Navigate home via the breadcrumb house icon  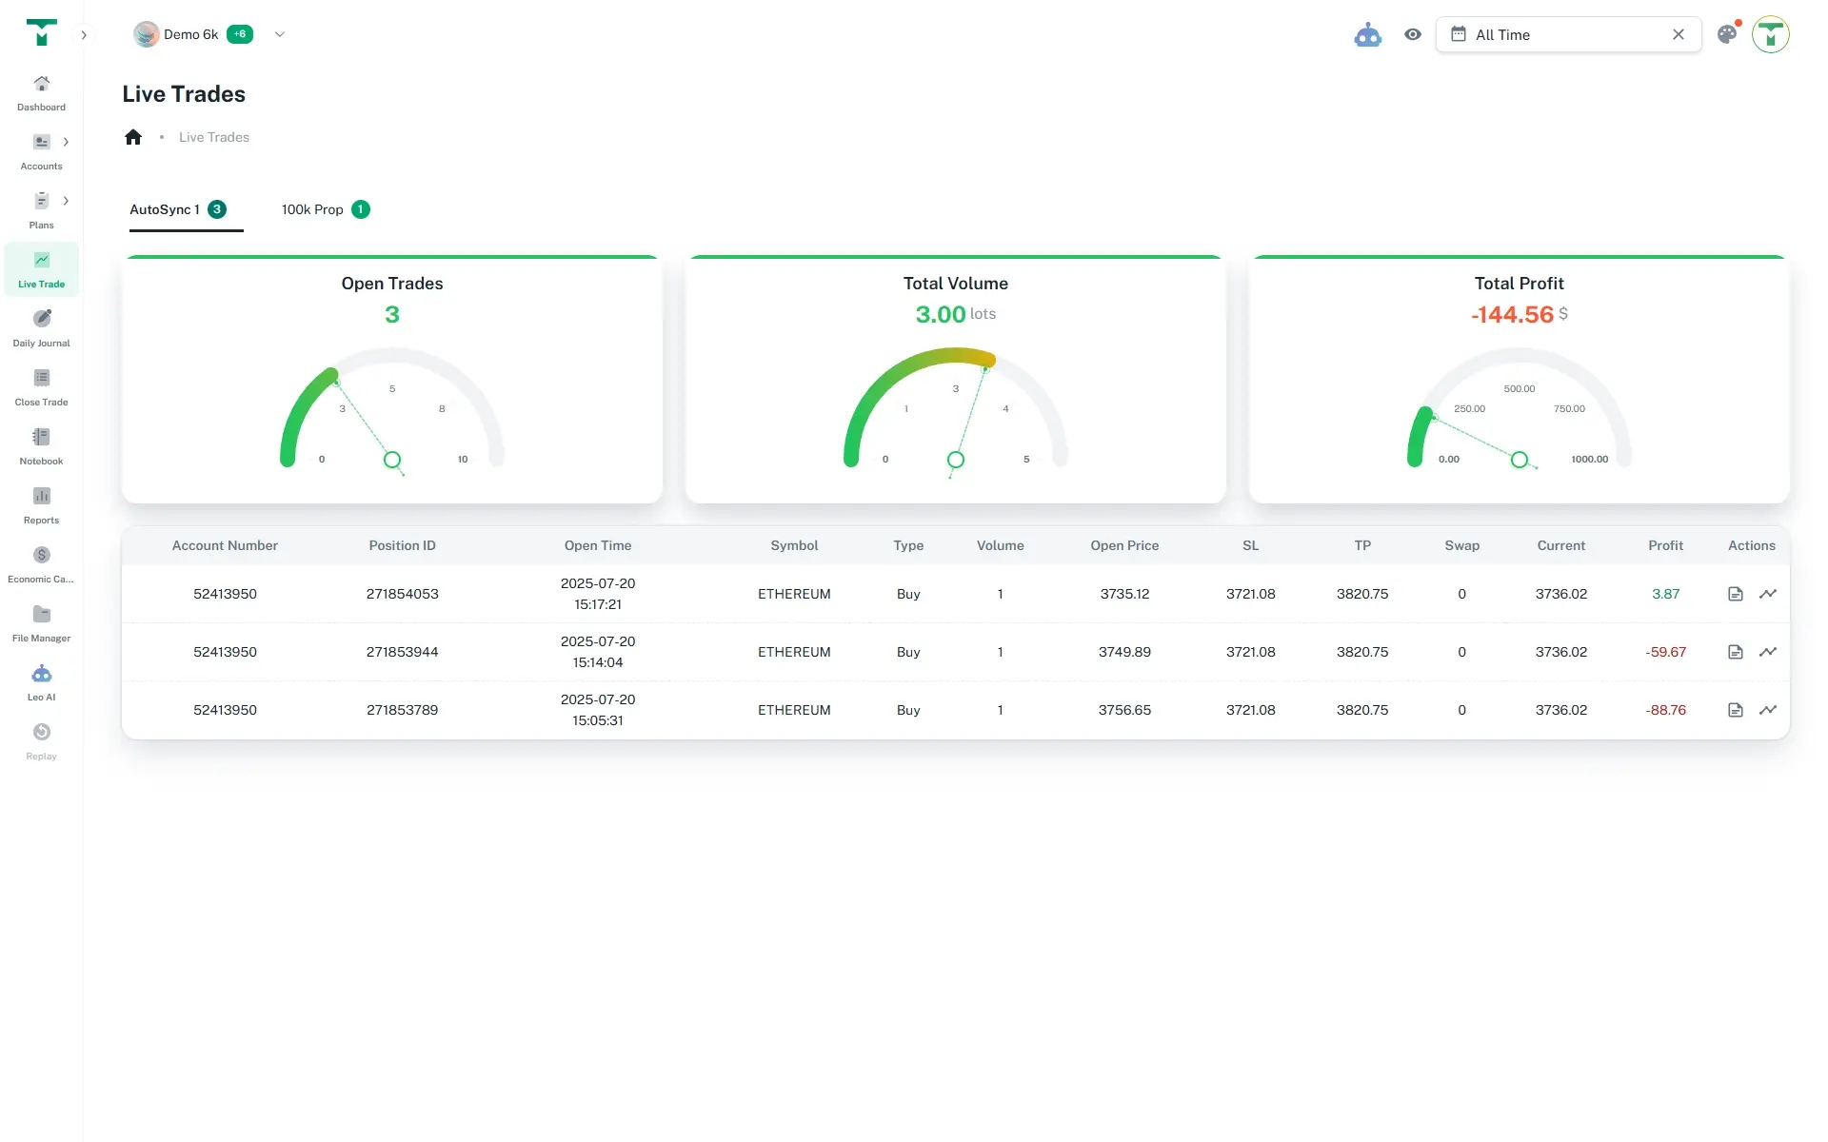coord(133,136)
